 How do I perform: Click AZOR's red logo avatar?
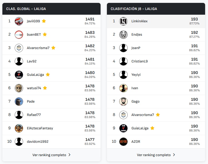123,142
